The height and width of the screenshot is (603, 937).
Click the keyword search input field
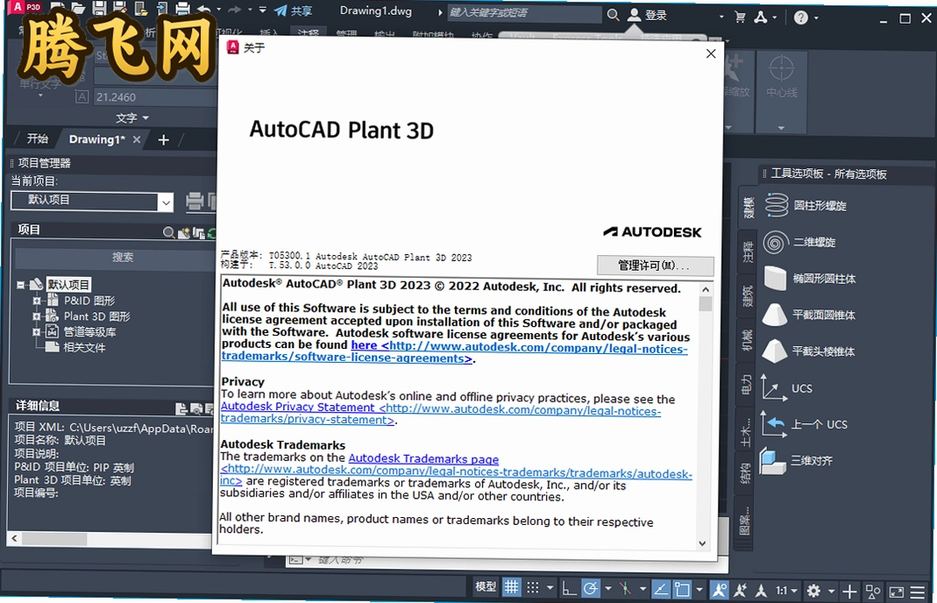(523, 12)
